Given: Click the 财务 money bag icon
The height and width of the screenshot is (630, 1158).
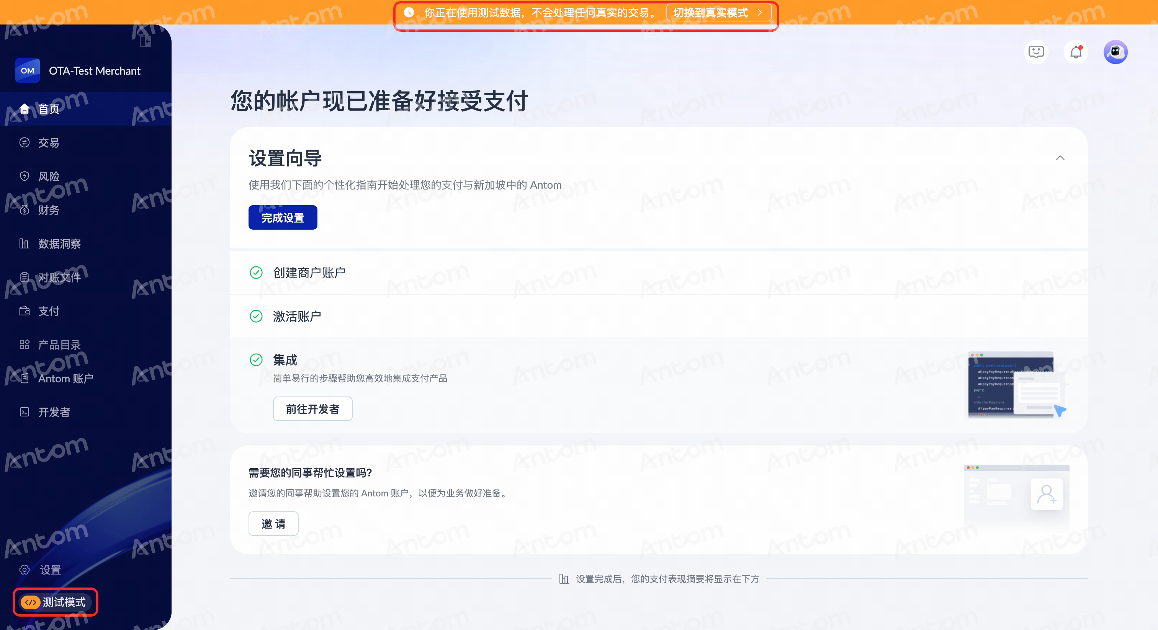Looking at the screenshot, I should tap(25, 210).
